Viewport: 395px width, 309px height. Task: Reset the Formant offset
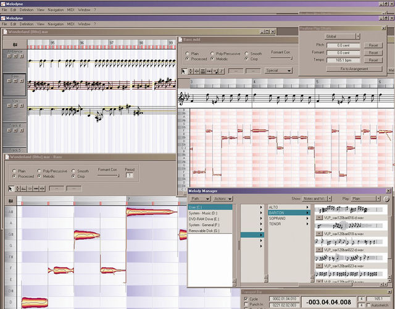[x=373, y=53]
